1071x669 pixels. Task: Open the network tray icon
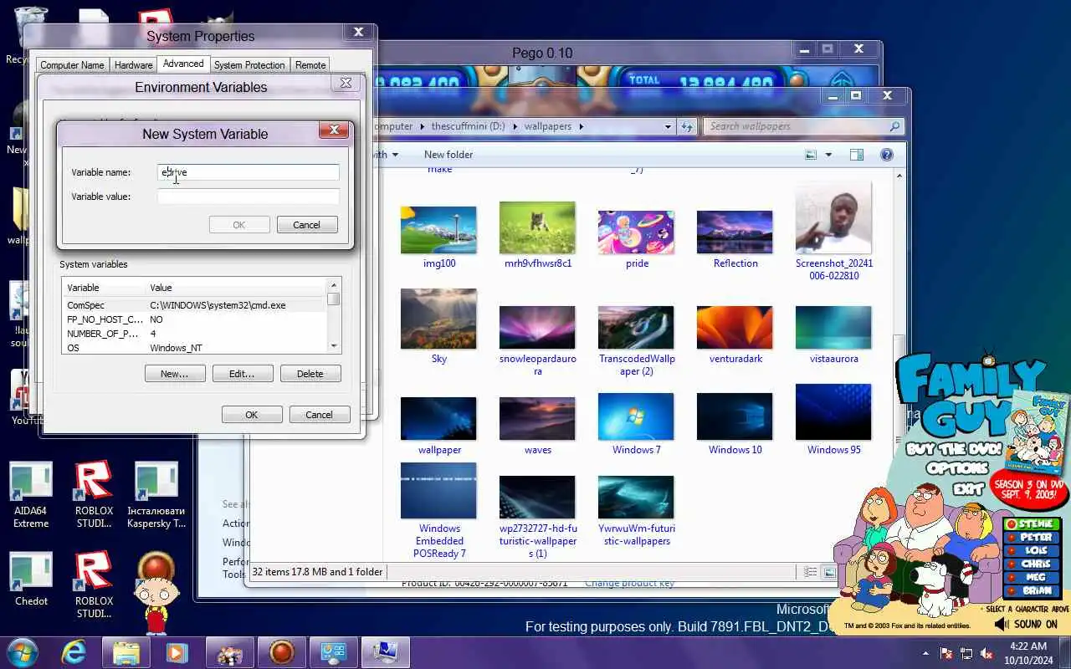pyautogui.click(x=966, y=653)
